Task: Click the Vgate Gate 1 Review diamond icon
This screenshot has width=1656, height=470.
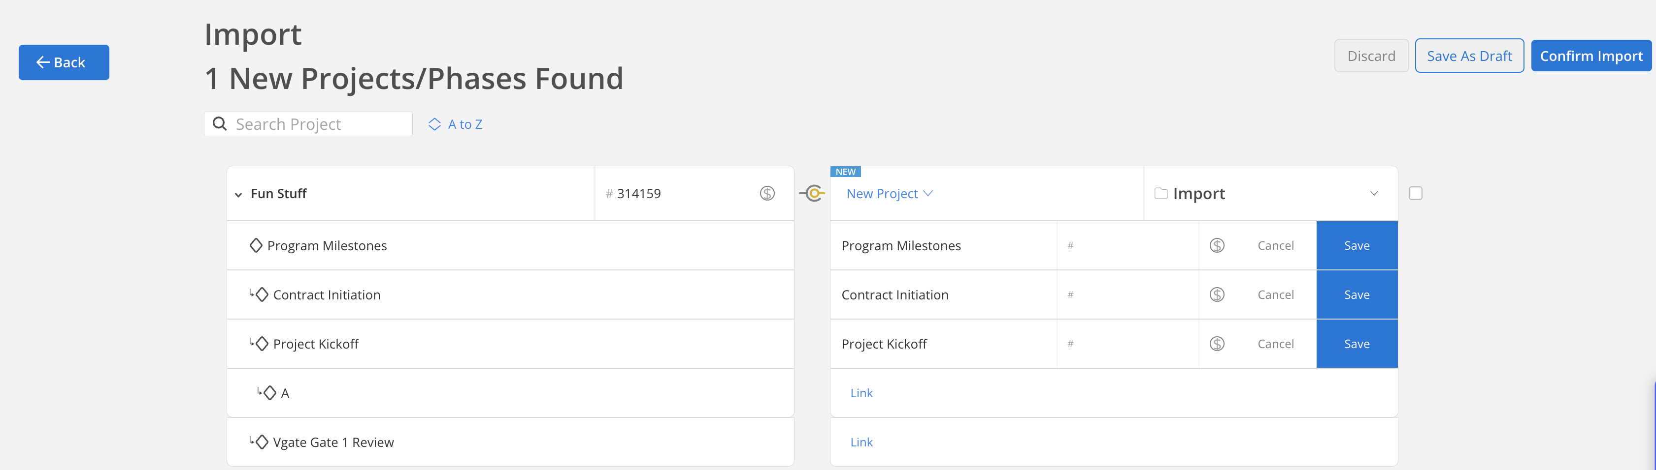Action: (262, 442)
